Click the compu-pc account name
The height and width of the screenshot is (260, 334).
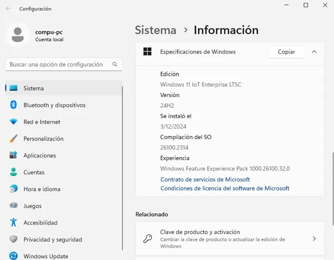pyautogui.click(x=49, y=32)
